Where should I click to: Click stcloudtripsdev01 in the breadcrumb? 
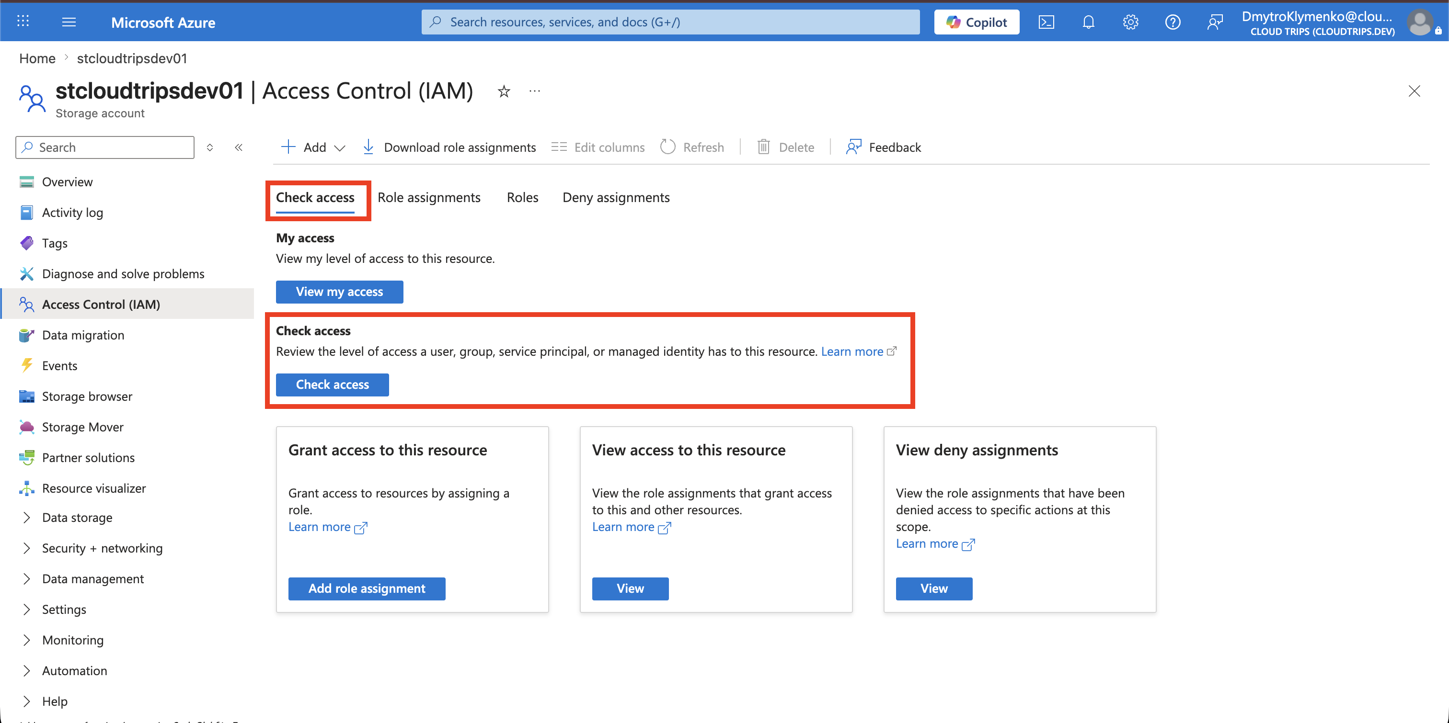[x=132, y=58]
